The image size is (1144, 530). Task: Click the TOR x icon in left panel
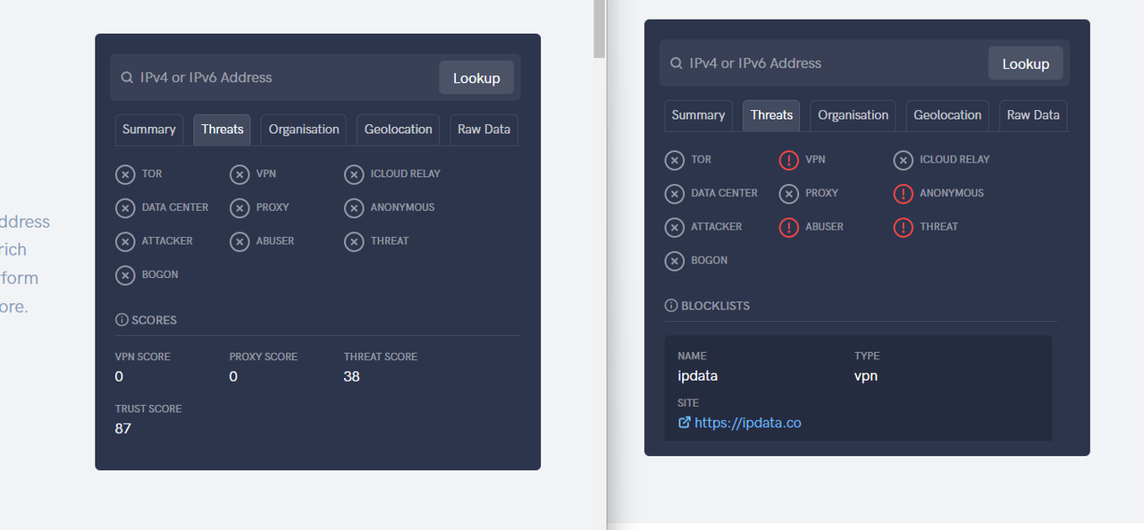tap(125, 174)
